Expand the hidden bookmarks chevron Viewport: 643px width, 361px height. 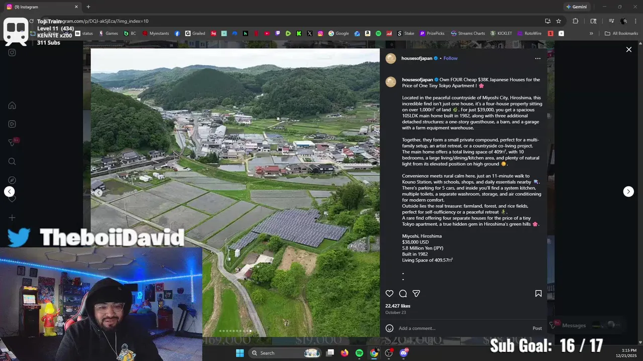coord(591,34)
